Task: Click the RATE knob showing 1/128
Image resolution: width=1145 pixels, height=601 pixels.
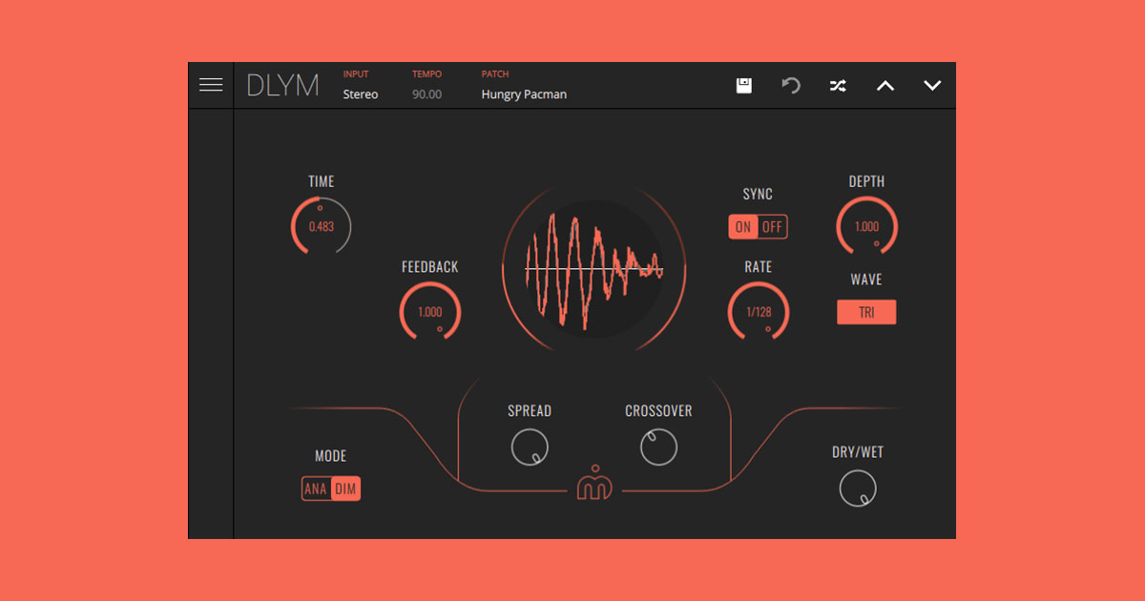Action: pyautogui.click(x=759, y=312)
